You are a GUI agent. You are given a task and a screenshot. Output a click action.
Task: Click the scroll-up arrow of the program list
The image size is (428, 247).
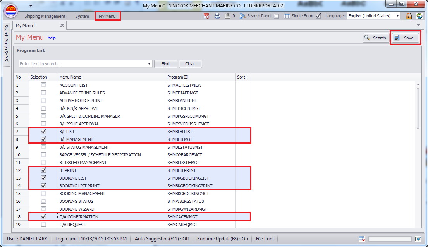pos(418,85)
